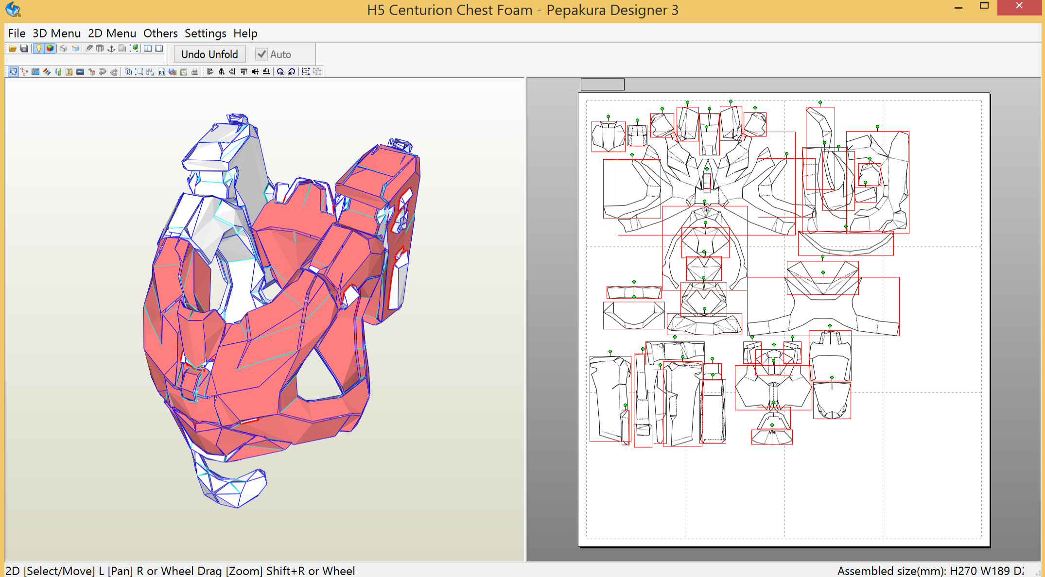Viewport: 1045px width, 577px height.
Task: Open the 3D Menu
Action: [x=56, y=34]
